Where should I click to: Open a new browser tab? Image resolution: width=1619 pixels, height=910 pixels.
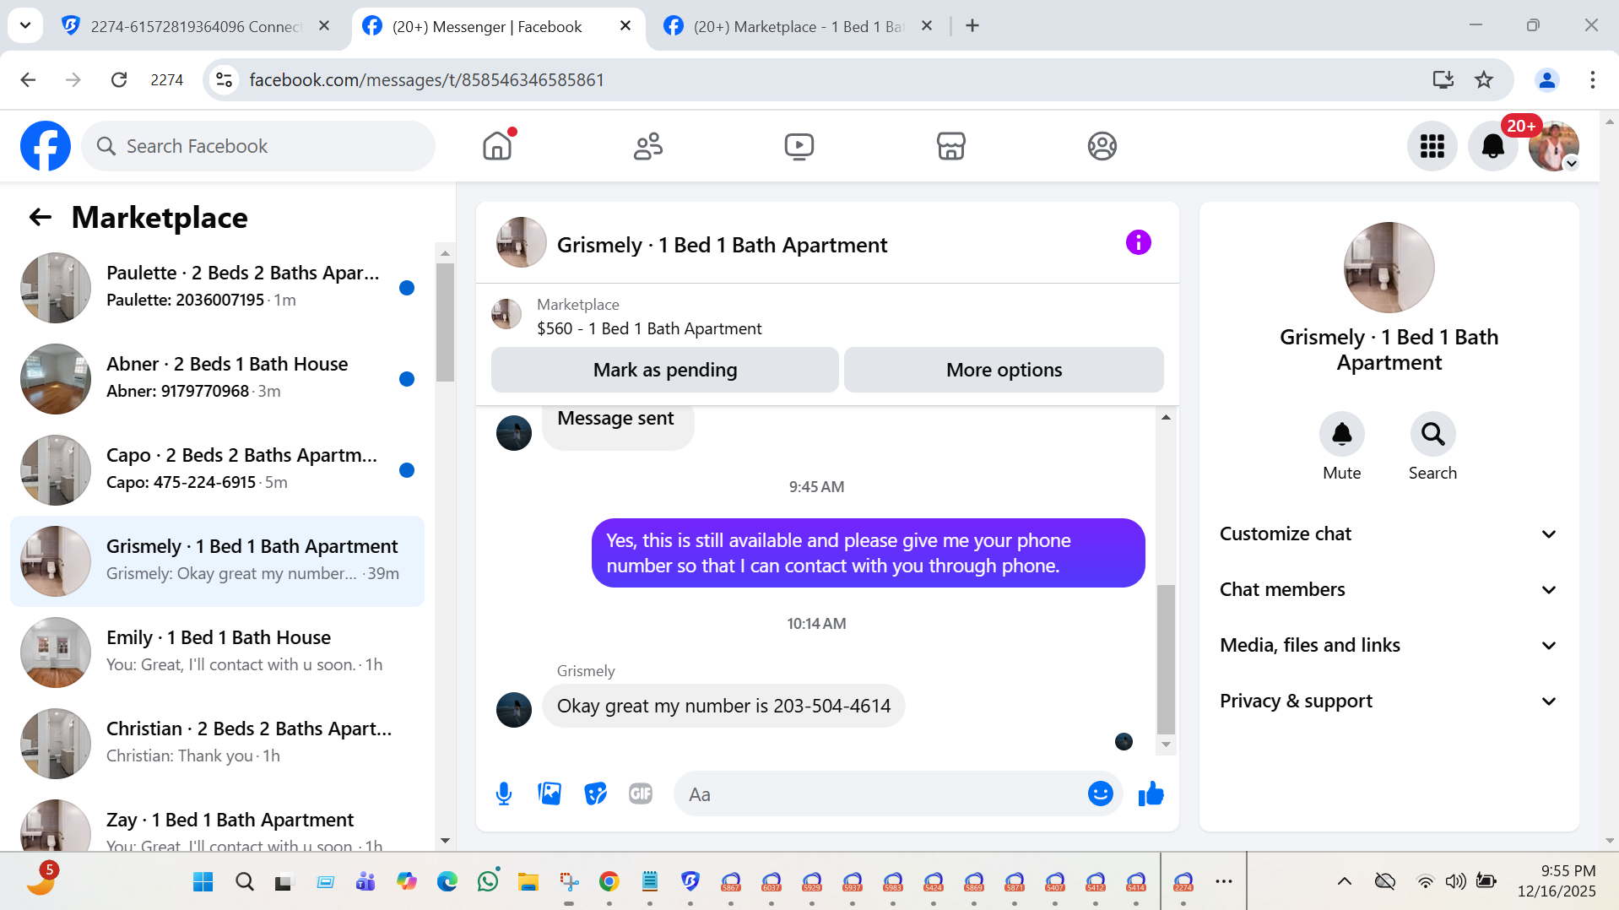tap(972, 26)
